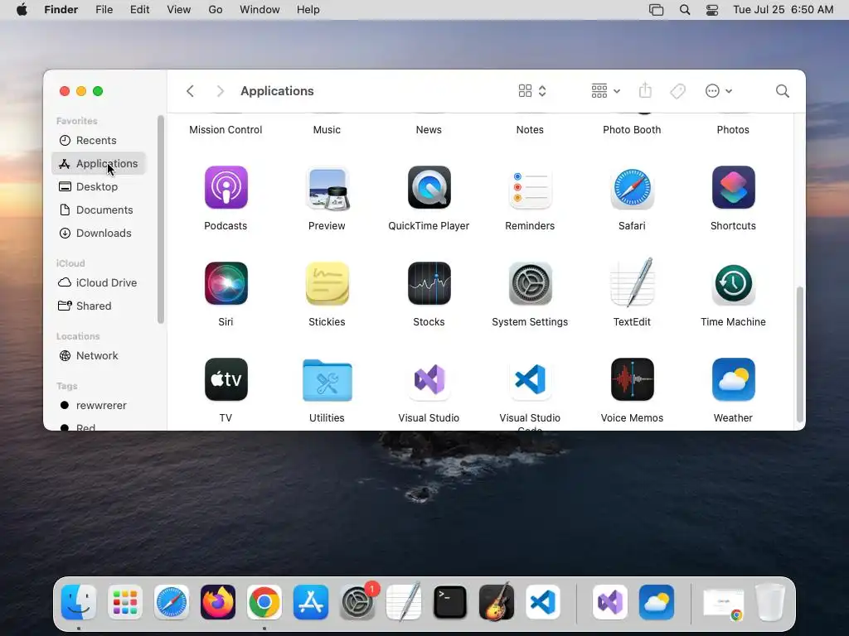Select Applications in the sidebar
Screen dimensions: 849x636
(x=99, y=163)
